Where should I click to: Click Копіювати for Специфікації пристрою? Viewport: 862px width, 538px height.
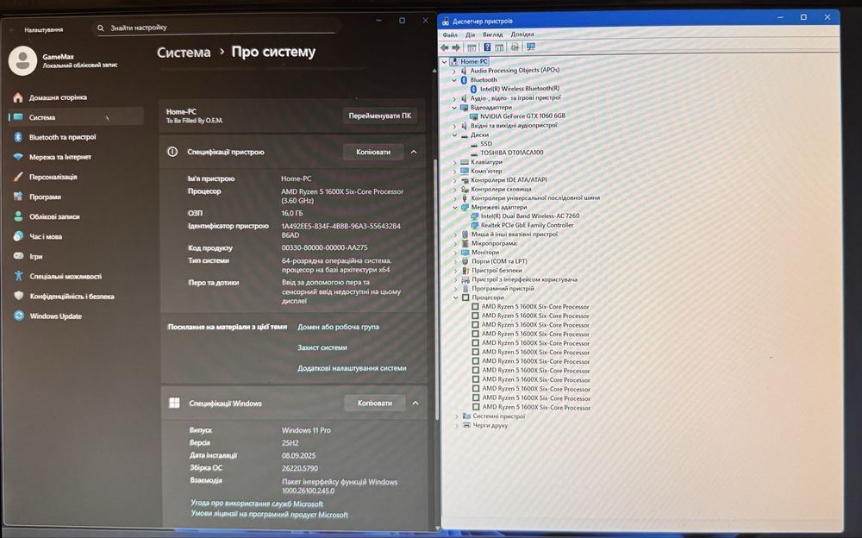(373, 152)
